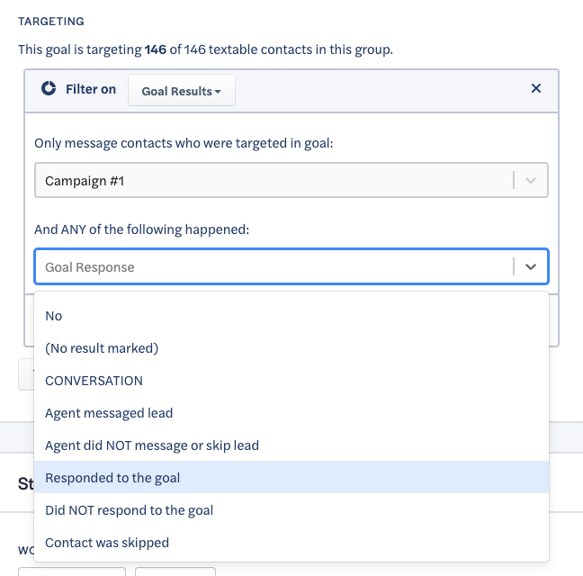Remove the filter with the X icon
This screenshot has width=583, height=576.
[x=536, y=88]
